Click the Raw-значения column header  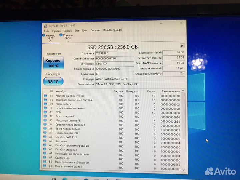[170, 91]
